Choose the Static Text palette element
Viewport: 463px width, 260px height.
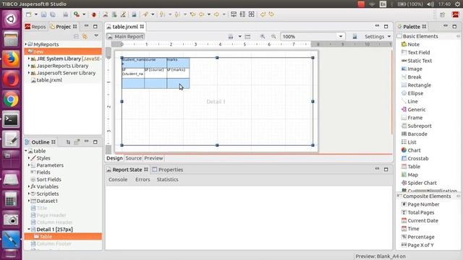(417, 61)
